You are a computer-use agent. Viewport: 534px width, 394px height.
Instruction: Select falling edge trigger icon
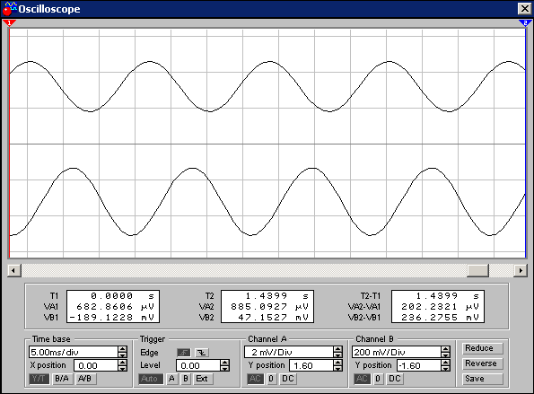(202, 353)
